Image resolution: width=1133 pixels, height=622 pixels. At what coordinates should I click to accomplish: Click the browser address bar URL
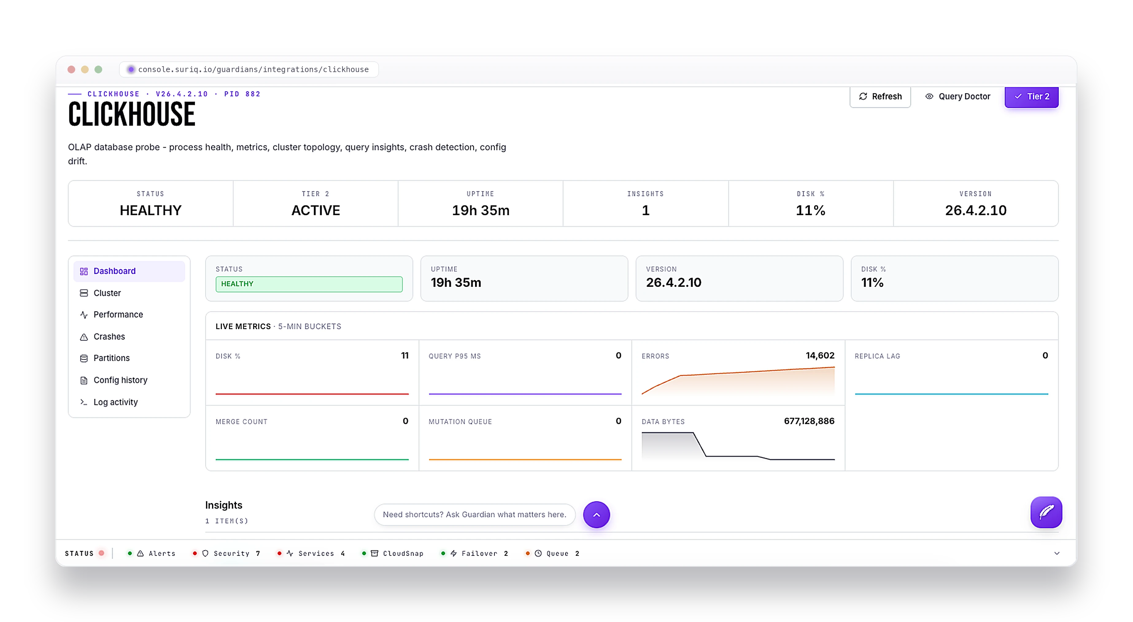[x=253, y=69]
